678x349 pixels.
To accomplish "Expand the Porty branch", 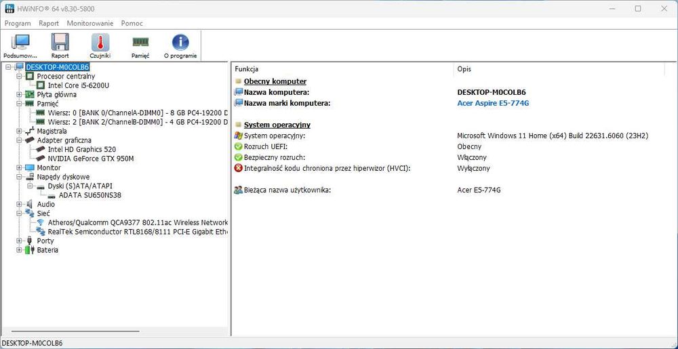I will pyautogui.click(x=19, y=241).
